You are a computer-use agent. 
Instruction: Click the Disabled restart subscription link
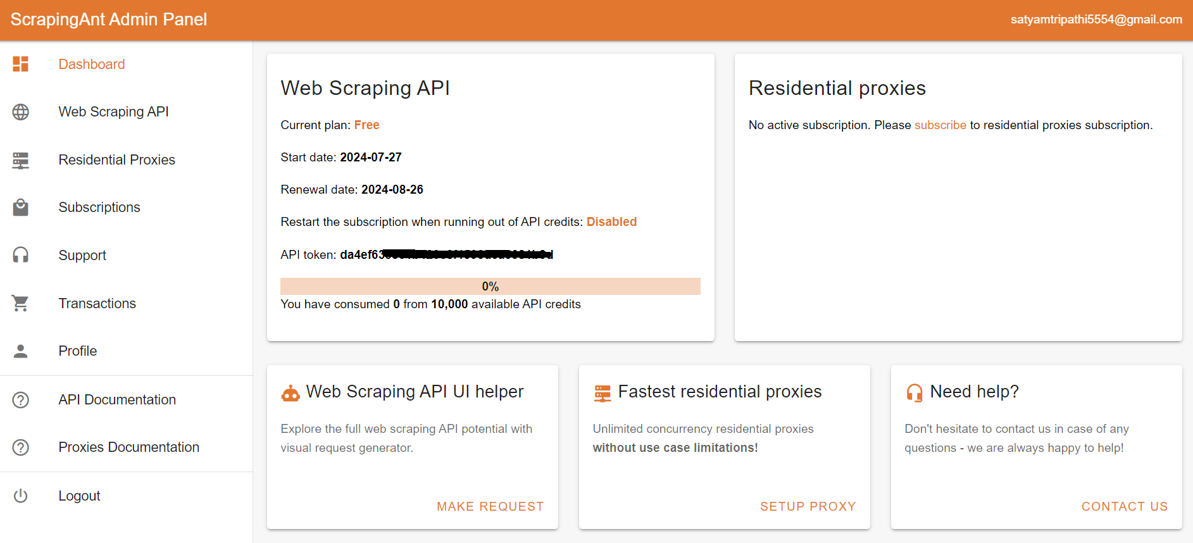coord(611,222)
